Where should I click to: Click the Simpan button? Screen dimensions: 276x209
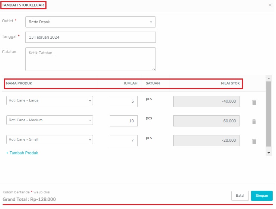(x=262, y=196)
